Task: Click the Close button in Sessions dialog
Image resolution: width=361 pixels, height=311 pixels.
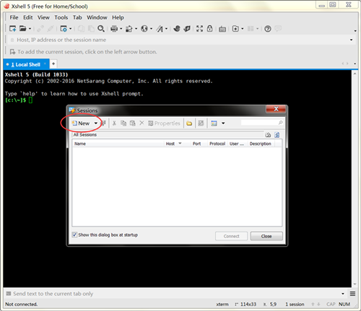Action: coord(266,236)
